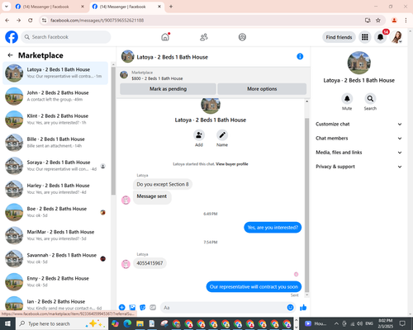The height and width of the screenshot is (330, 413).
Task: Expand Chat members section
Action: tap(358, 138)
